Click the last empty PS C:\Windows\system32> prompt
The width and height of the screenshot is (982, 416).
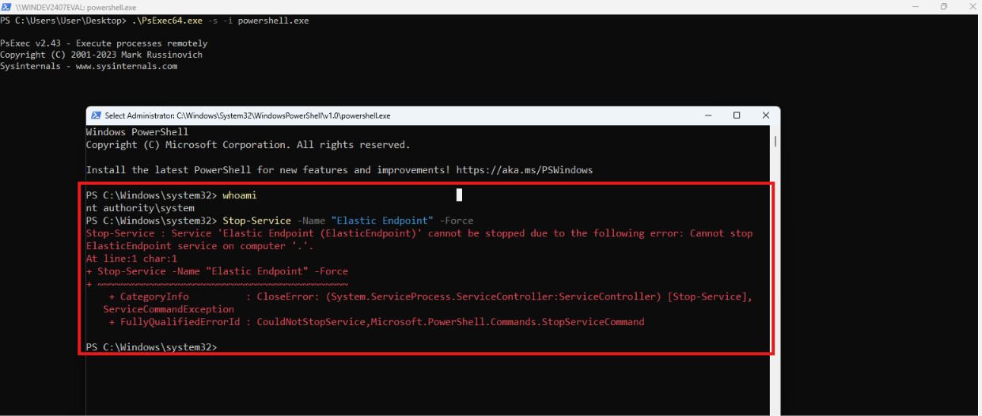pos(151,347)
